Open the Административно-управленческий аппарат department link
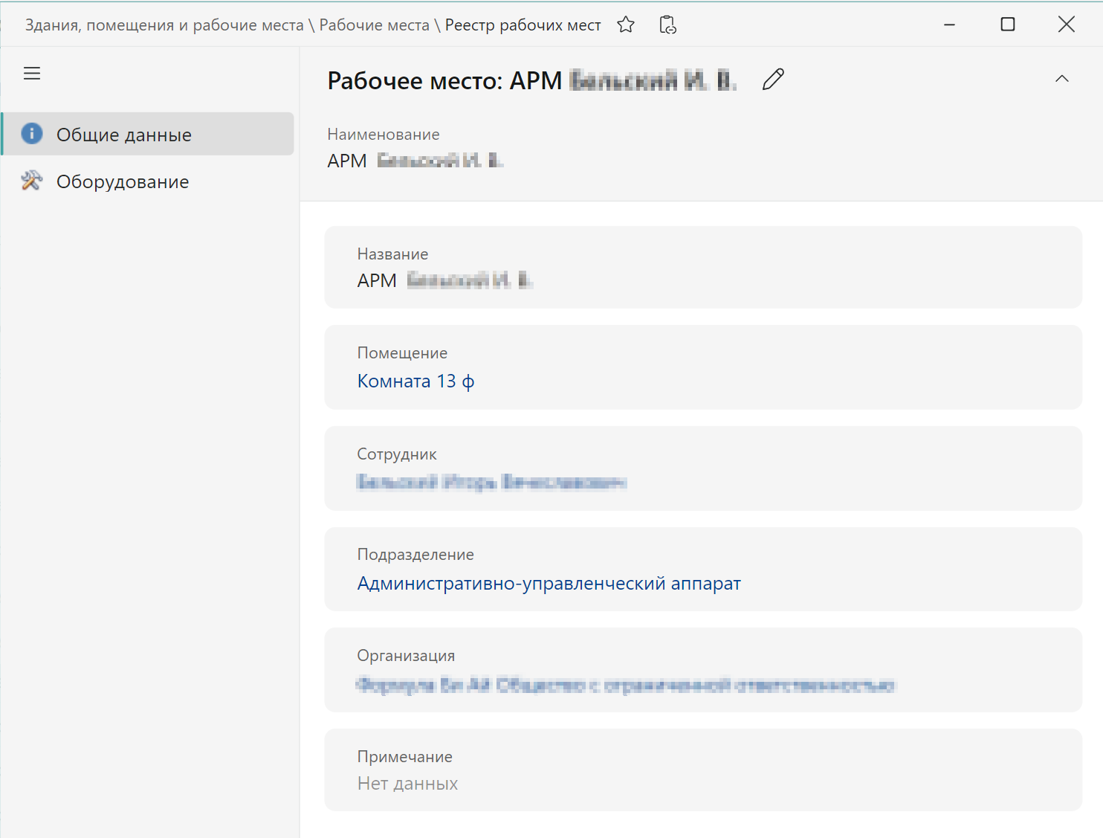Image resolution: width=1103 pixels, height=838 pixels. [549, 584]
